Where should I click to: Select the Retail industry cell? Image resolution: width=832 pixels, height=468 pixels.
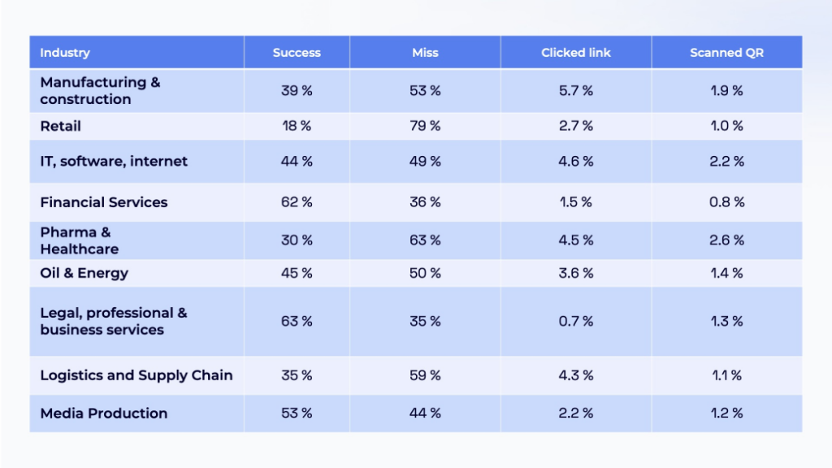click(61, 126)
